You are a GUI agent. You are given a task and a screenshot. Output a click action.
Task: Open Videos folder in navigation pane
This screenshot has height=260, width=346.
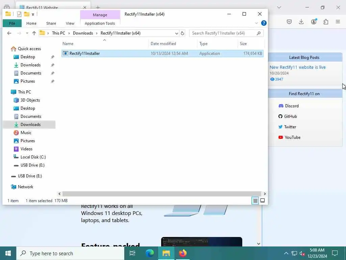point(26,149)
